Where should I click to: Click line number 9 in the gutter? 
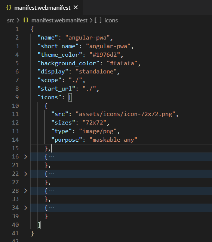[x=17, y=97]
